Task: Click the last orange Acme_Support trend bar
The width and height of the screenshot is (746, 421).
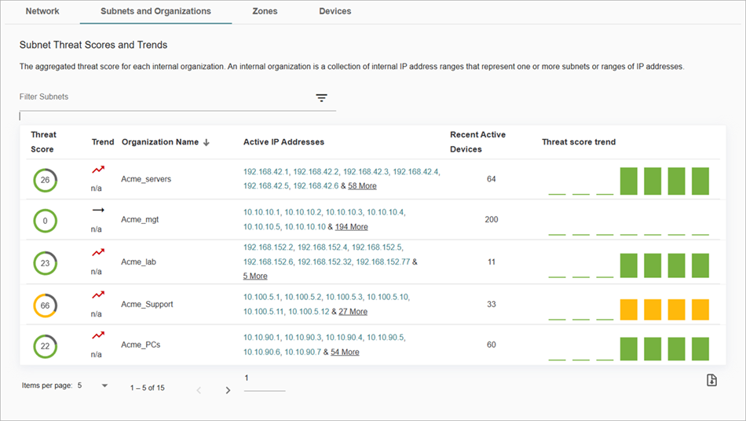Action: [700, 309]
